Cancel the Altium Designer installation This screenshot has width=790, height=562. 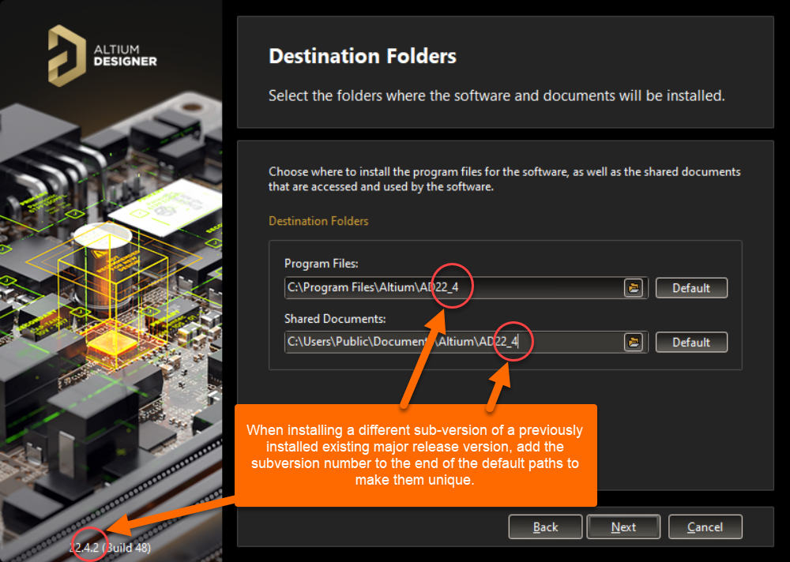(x=705, y=526)
